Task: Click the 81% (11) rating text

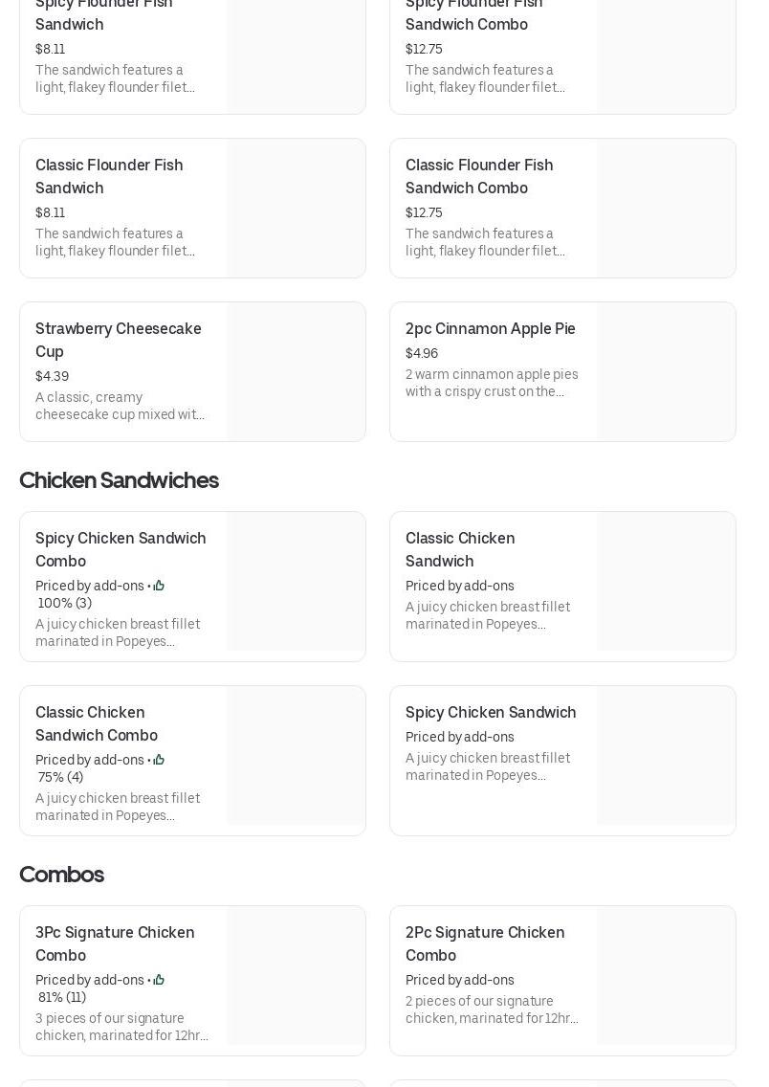Action: (62, 997)
